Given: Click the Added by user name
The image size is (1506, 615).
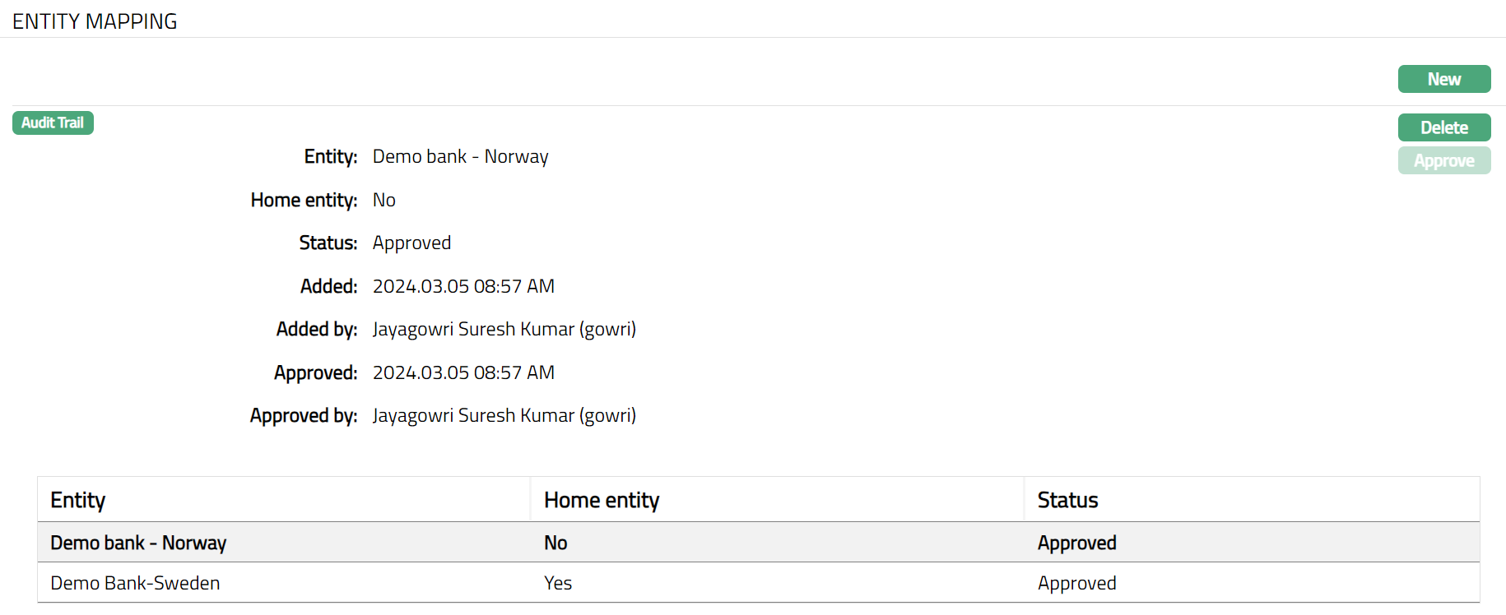Looking at the screenshot, I should 504,329.
